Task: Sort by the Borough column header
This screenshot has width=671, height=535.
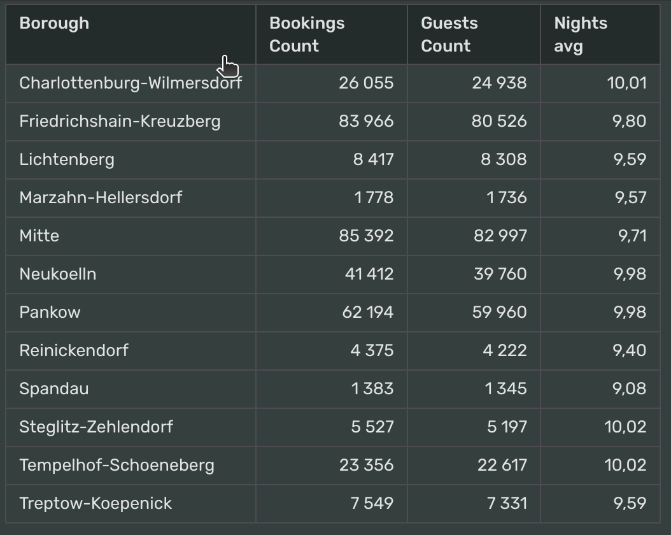Action: click(131, 34)
